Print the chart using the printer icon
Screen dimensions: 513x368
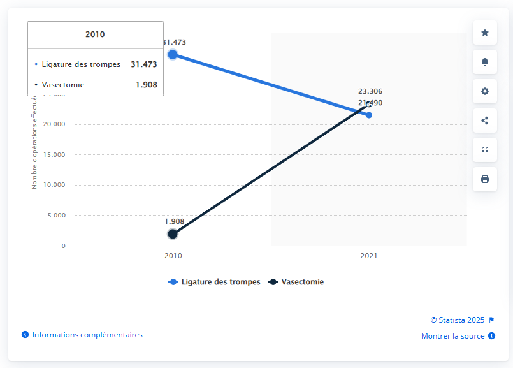(484, 179)
